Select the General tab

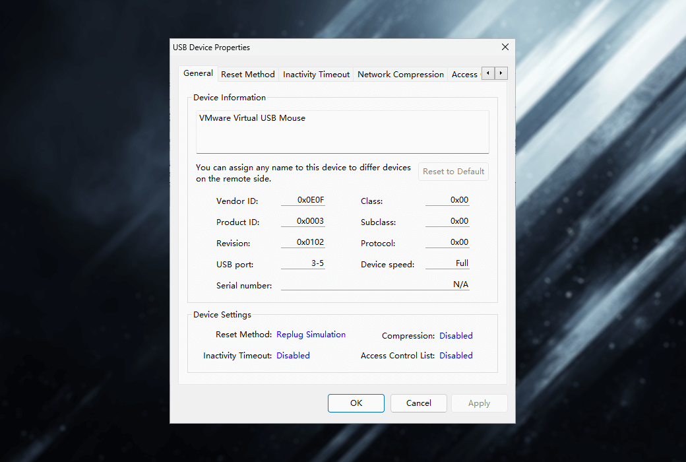[198, 73]
